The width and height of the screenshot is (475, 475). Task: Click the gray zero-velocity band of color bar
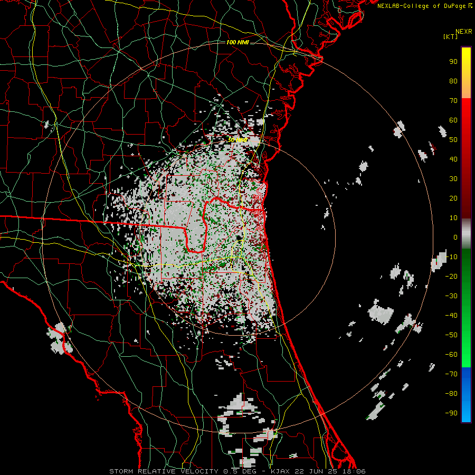point(466,233)
